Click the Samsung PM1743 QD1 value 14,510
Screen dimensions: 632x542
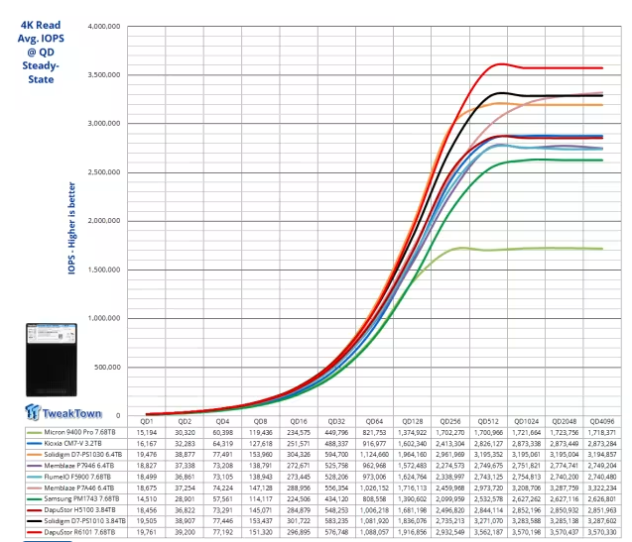pos(147,499)
